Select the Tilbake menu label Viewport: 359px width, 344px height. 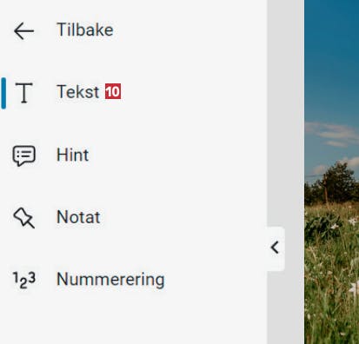[x=85, y=30]
